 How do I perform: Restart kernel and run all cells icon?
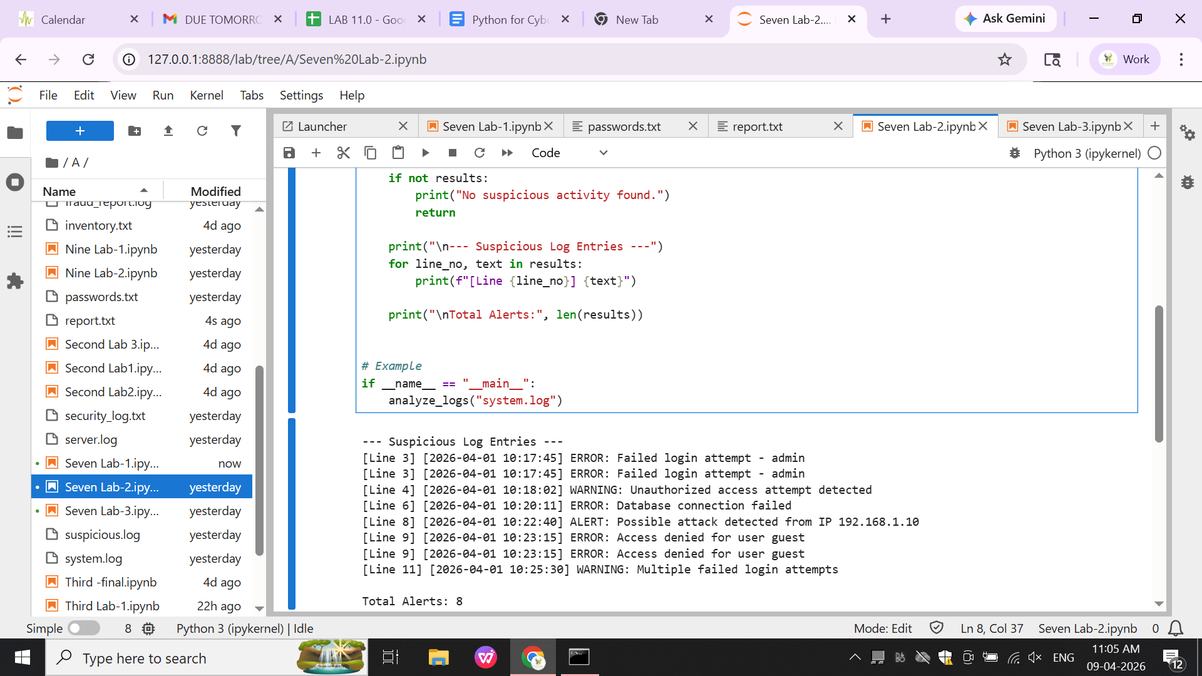507,153
